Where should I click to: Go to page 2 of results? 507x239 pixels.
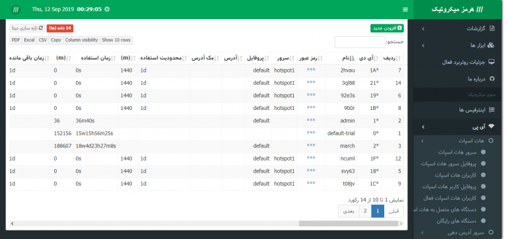point(365,211)
